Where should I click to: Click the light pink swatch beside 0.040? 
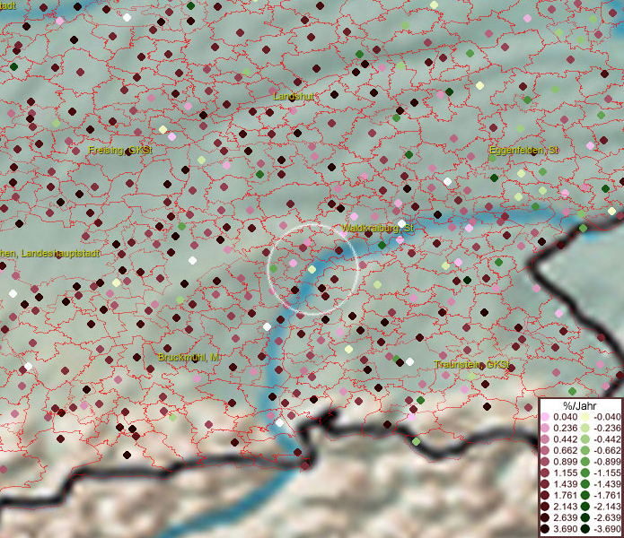pos(545,417)
